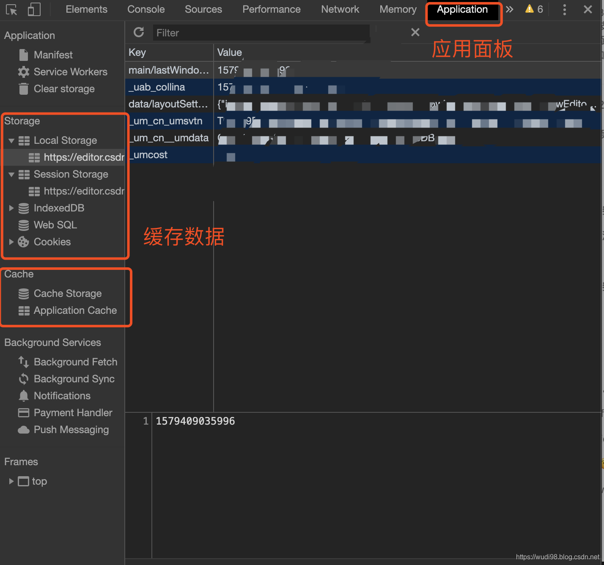Screen dimensions: 604x565
Task: Click the Local Storage grid icon
Action: (x=24, y=140)
